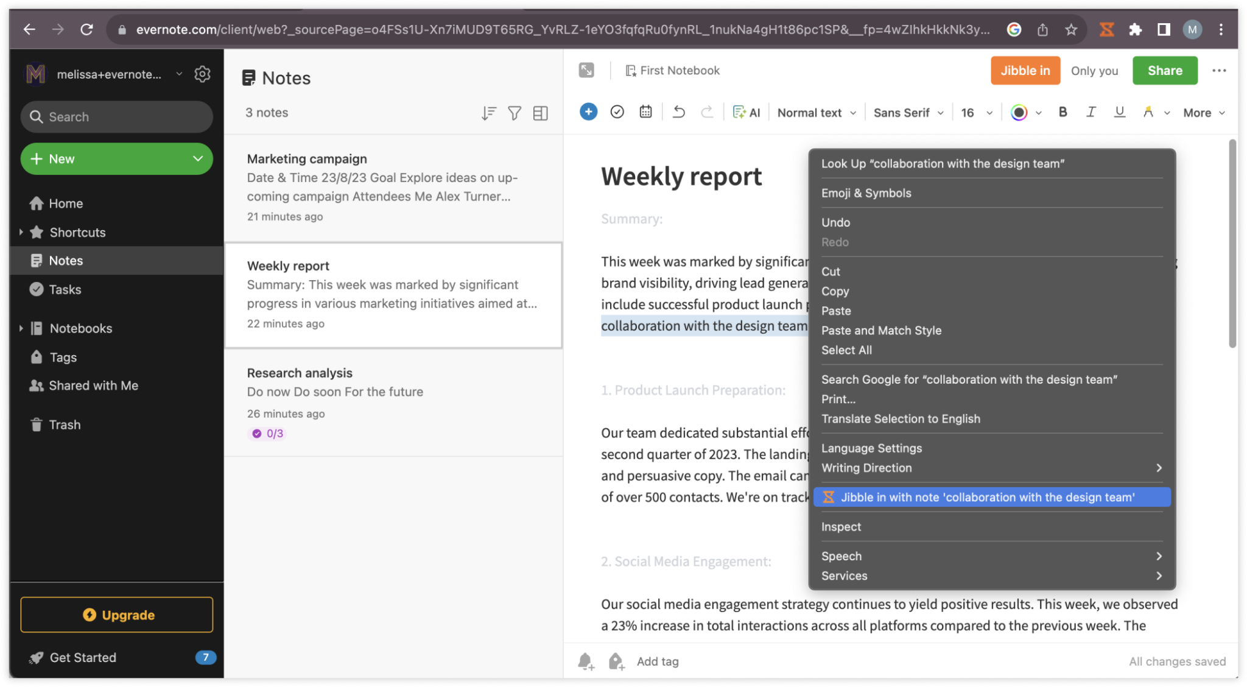Set a reminder using the bell icon
Viewport: 1247px width, 687px height.
coord(585,661)
